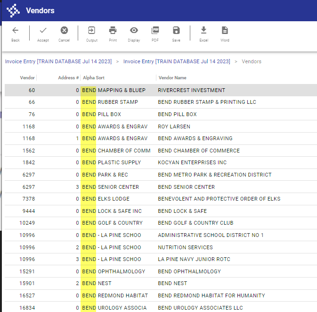
Task: Select BEND METRO PARK & RECREATION DISTRICT
Action: tap(214, 175)
